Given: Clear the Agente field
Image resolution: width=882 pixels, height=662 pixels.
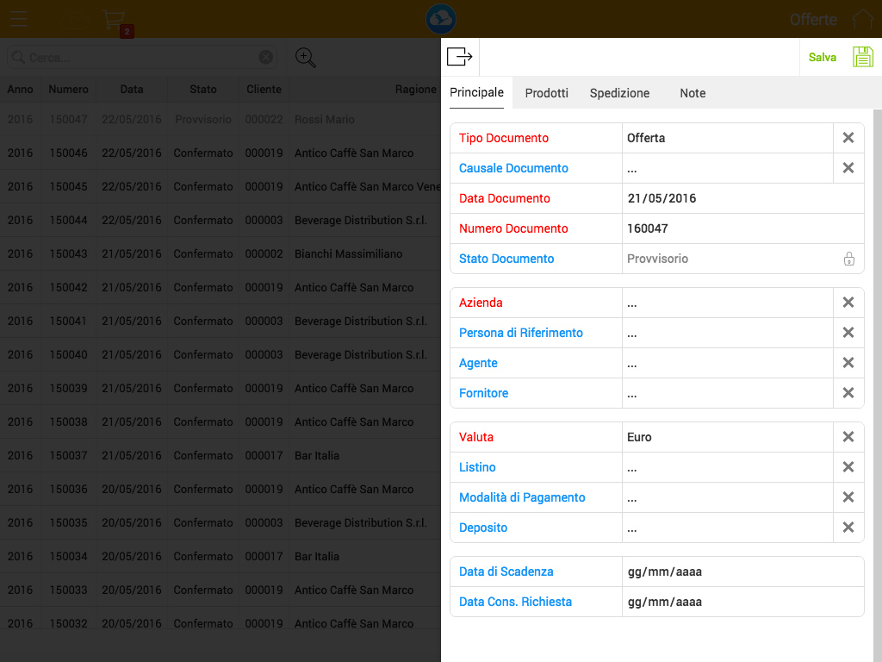Looking at the screenshot, I should (x=848, y=363).
